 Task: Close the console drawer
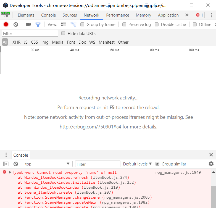(211, 155)
